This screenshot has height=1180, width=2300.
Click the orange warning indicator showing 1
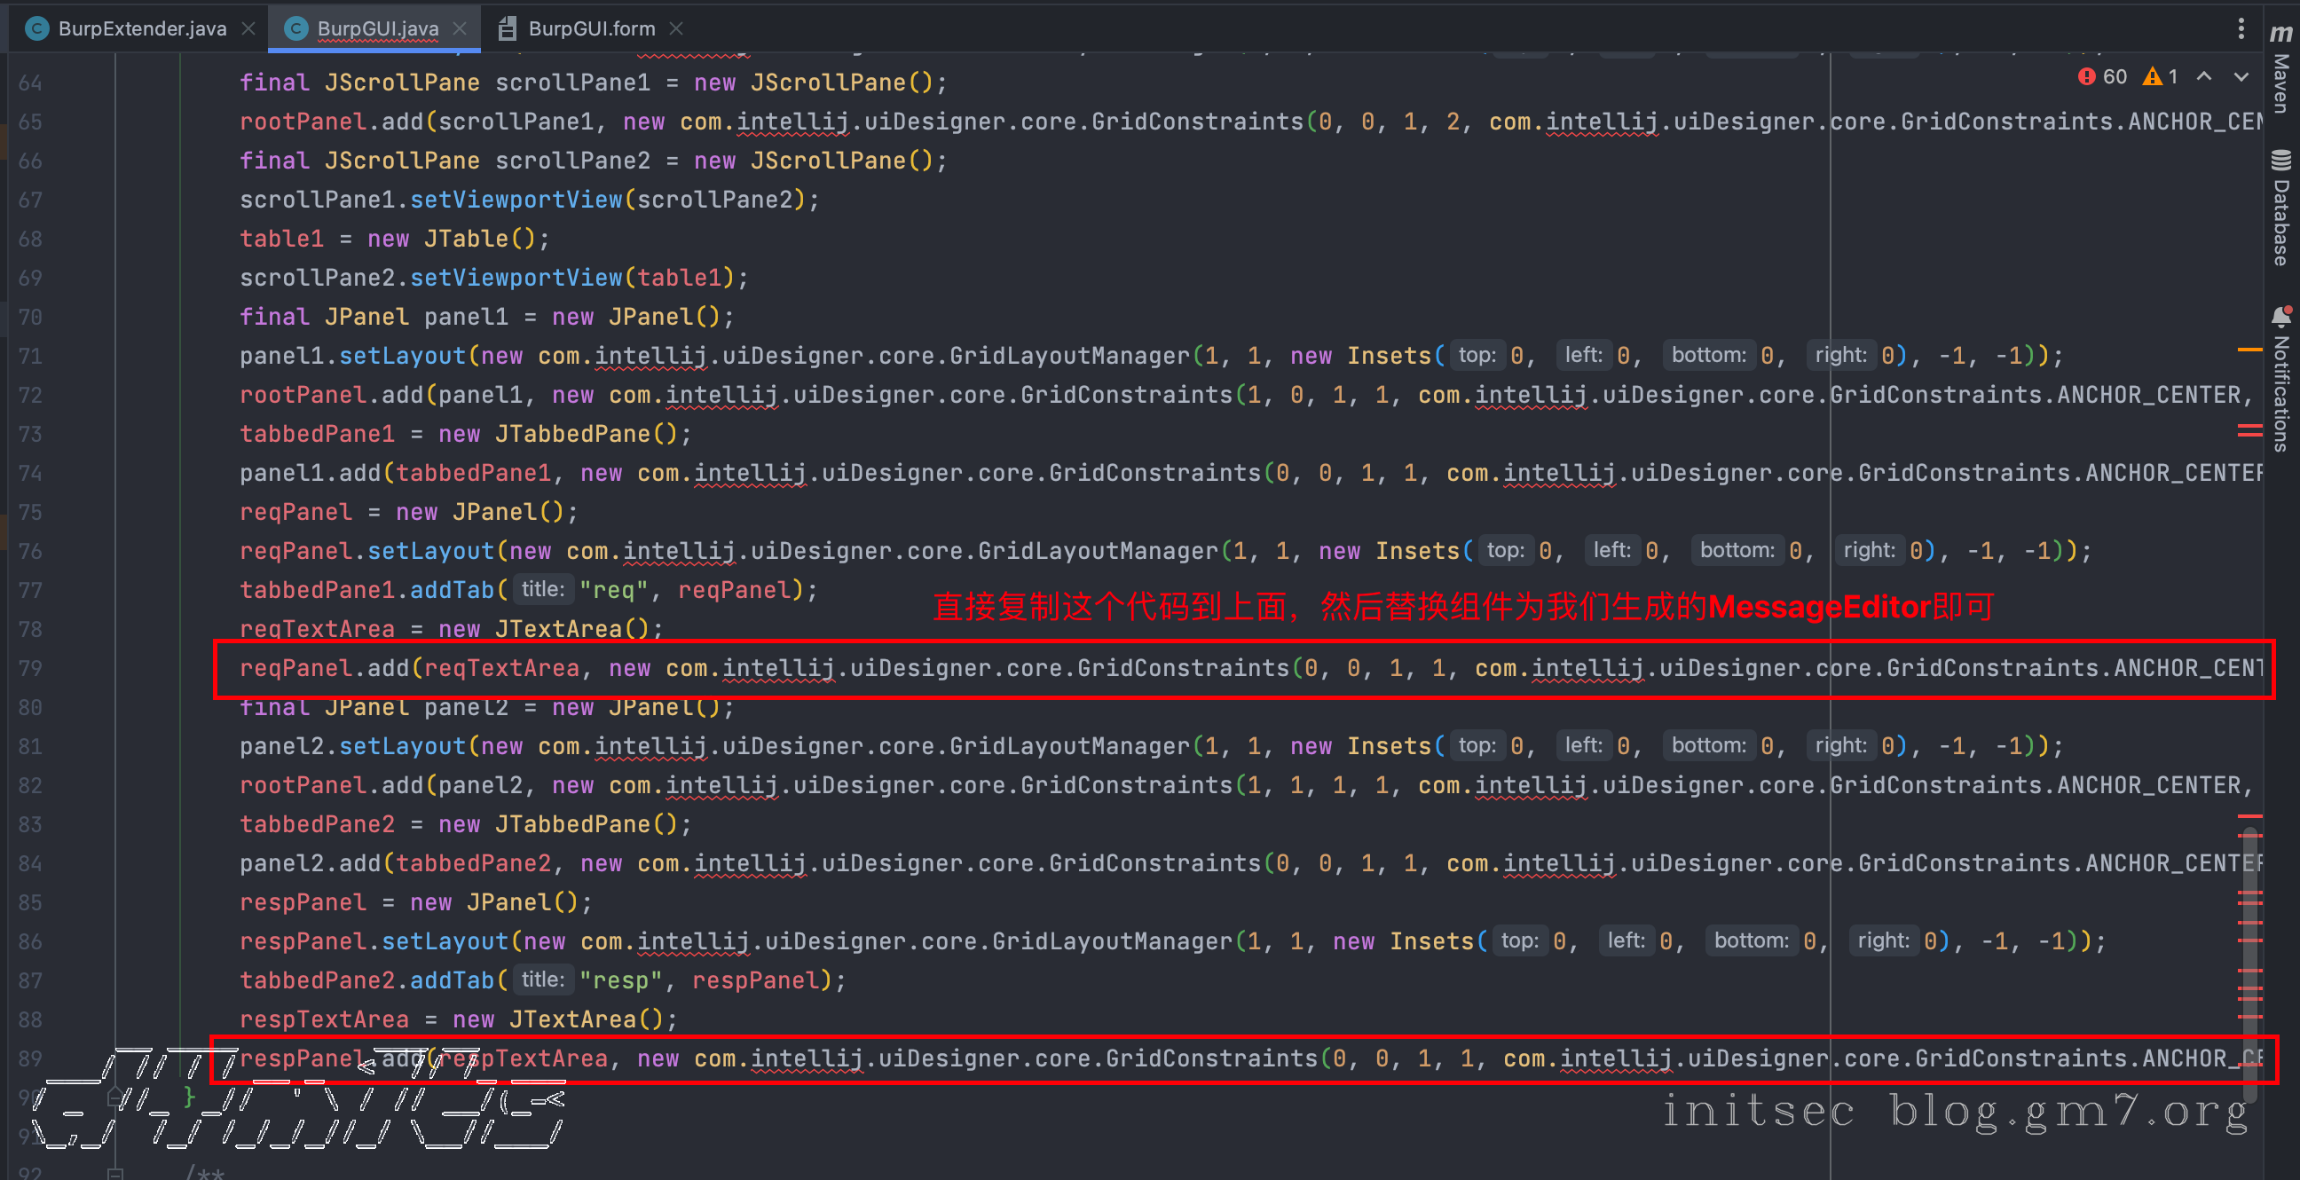tap(2161, 77)
